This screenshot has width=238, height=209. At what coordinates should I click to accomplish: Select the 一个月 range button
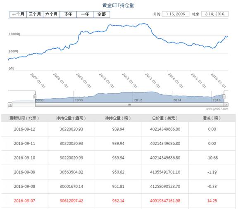(18, 14)
